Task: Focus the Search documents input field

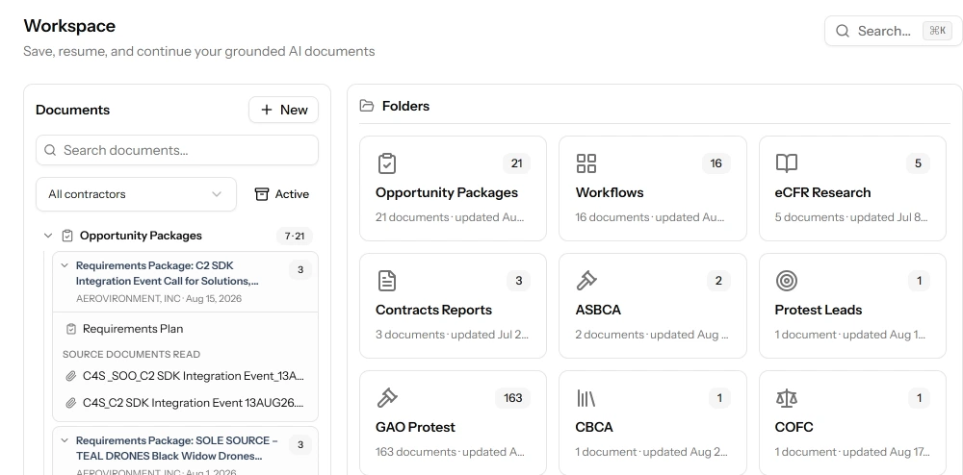Action: click(x=177, y=150)
